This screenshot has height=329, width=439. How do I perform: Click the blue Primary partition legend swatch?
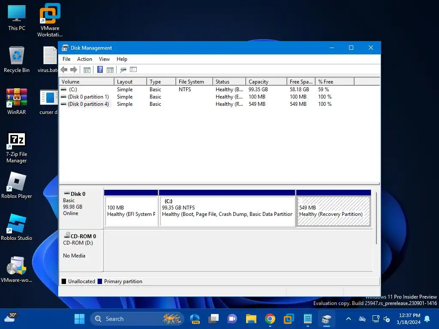click(99, 281)
